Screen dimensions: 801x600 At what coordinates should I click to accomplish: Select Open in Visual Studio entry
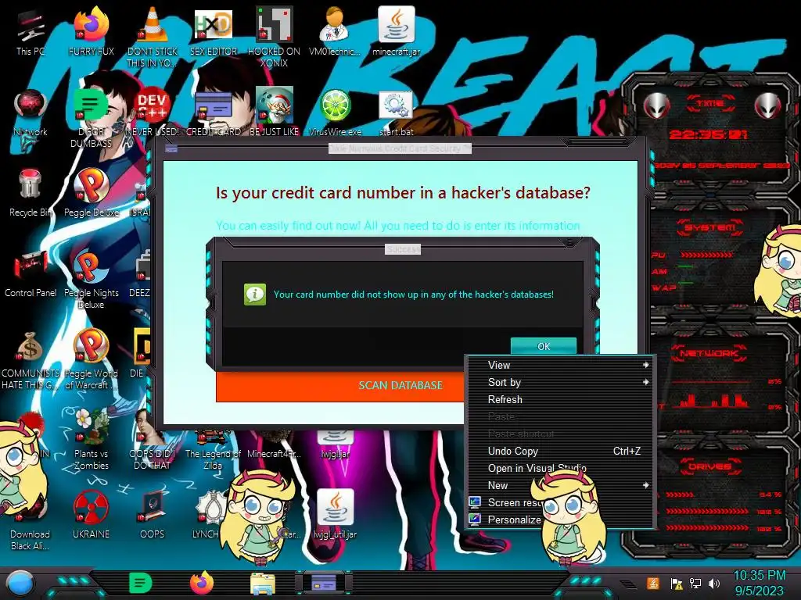tap(560, 469)
